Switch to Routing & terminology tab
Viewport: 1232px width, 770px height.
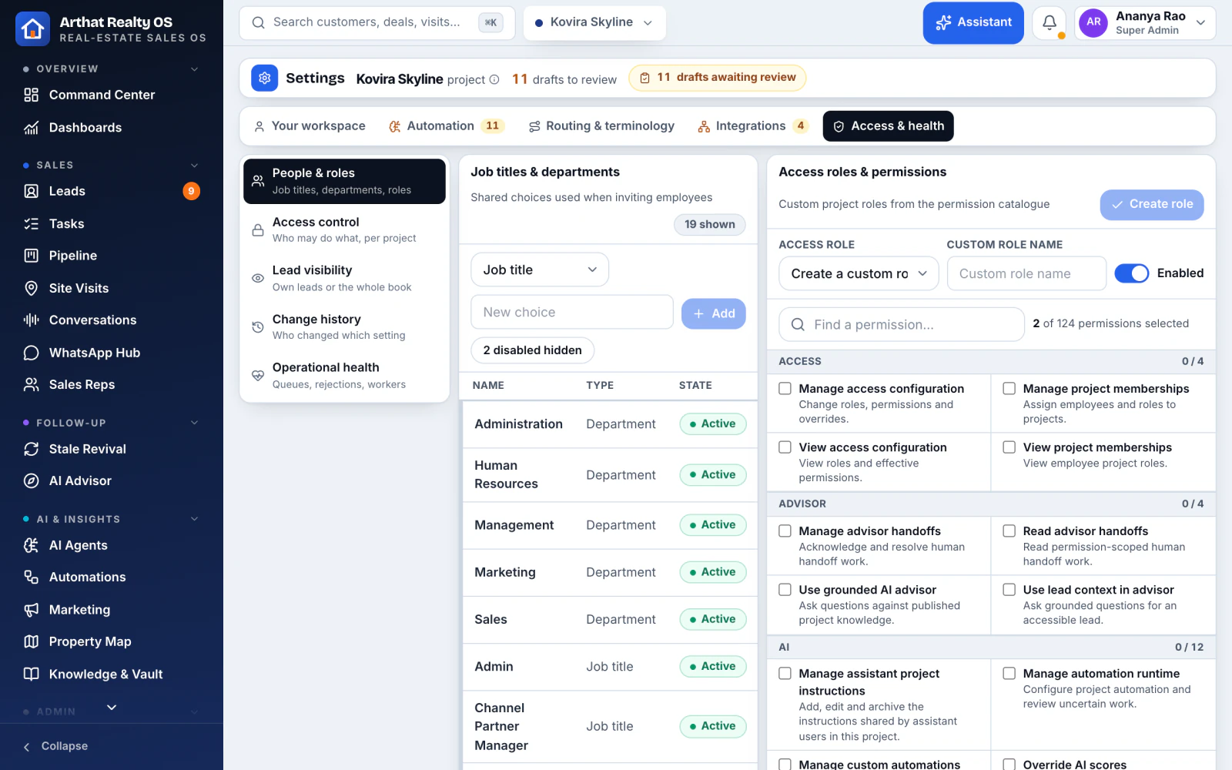[601, 126]
